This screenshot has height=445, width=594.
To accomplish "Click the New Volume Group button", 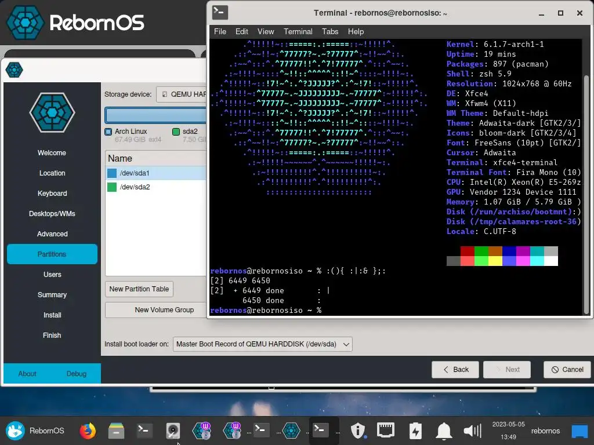I will coord(156,310).
